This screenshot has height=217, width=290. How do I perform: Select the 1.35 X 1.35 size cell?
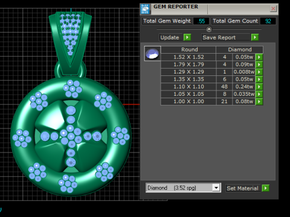click(x=188, y=80)
